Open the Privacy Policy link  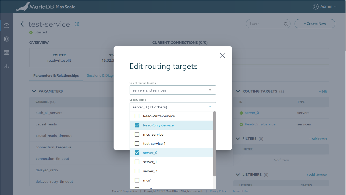[x=218, y=191]
